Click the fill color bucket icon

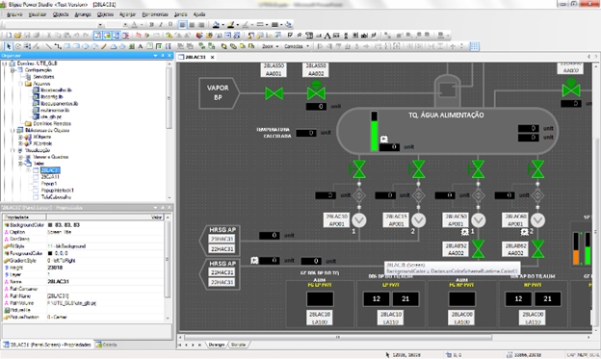click(216, 24)
